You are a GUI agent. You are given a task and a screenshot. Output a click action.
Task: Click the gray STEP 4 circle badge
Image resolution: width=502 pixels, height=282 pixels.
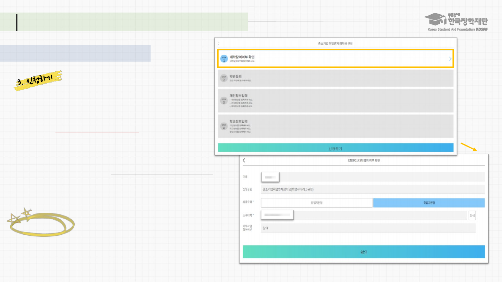[x=224, y=126]
